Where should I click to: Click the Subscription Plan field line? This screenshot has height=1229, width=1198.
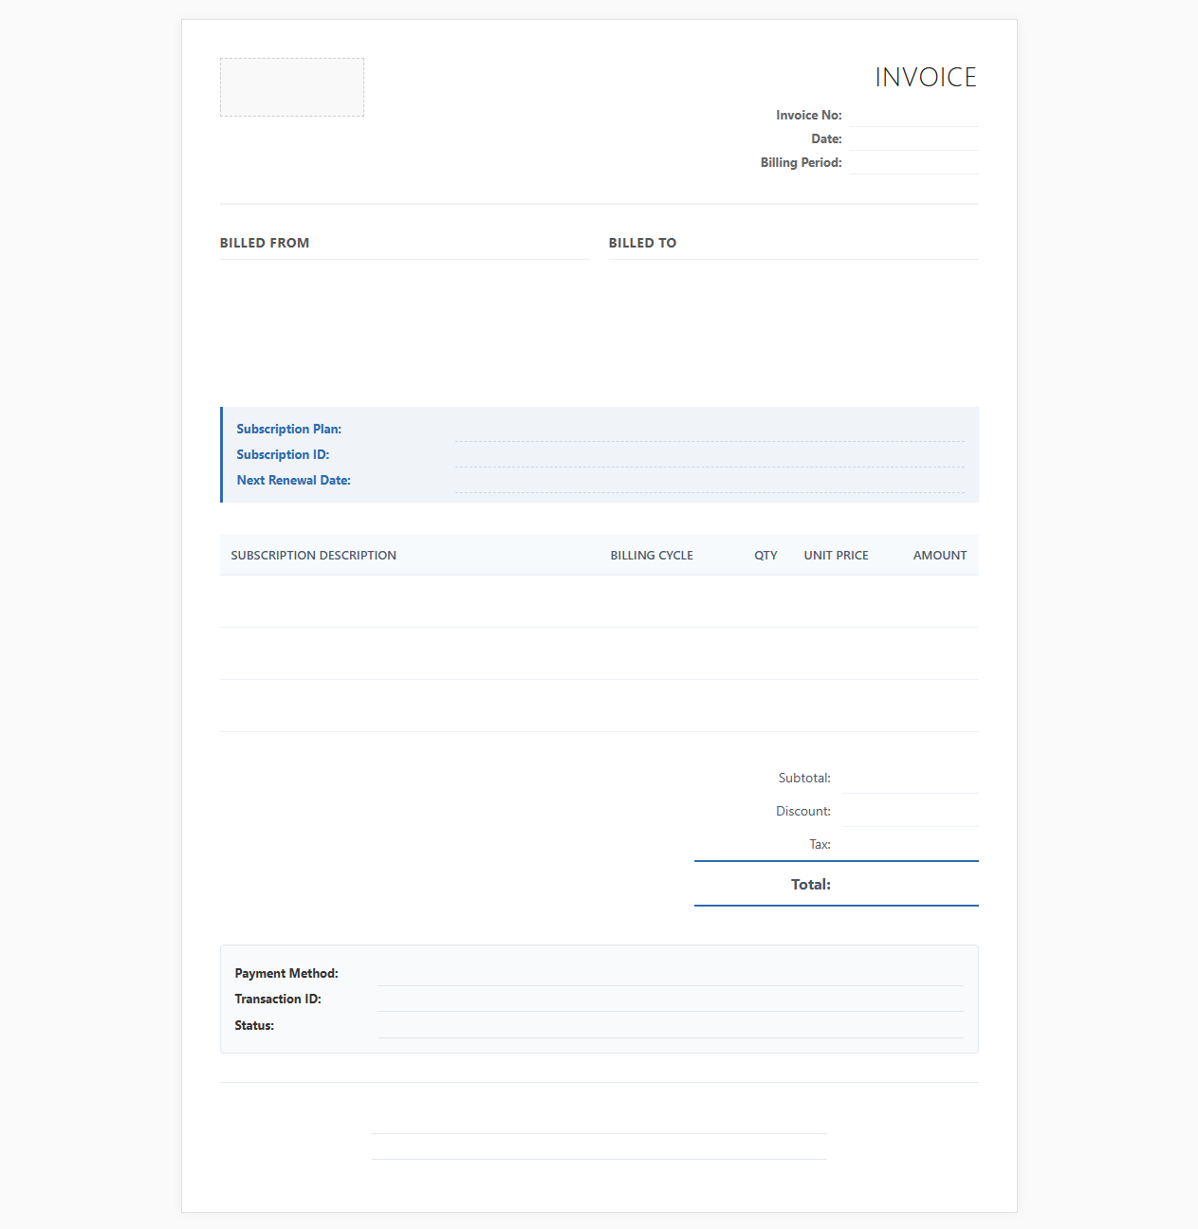click(710, 430)
